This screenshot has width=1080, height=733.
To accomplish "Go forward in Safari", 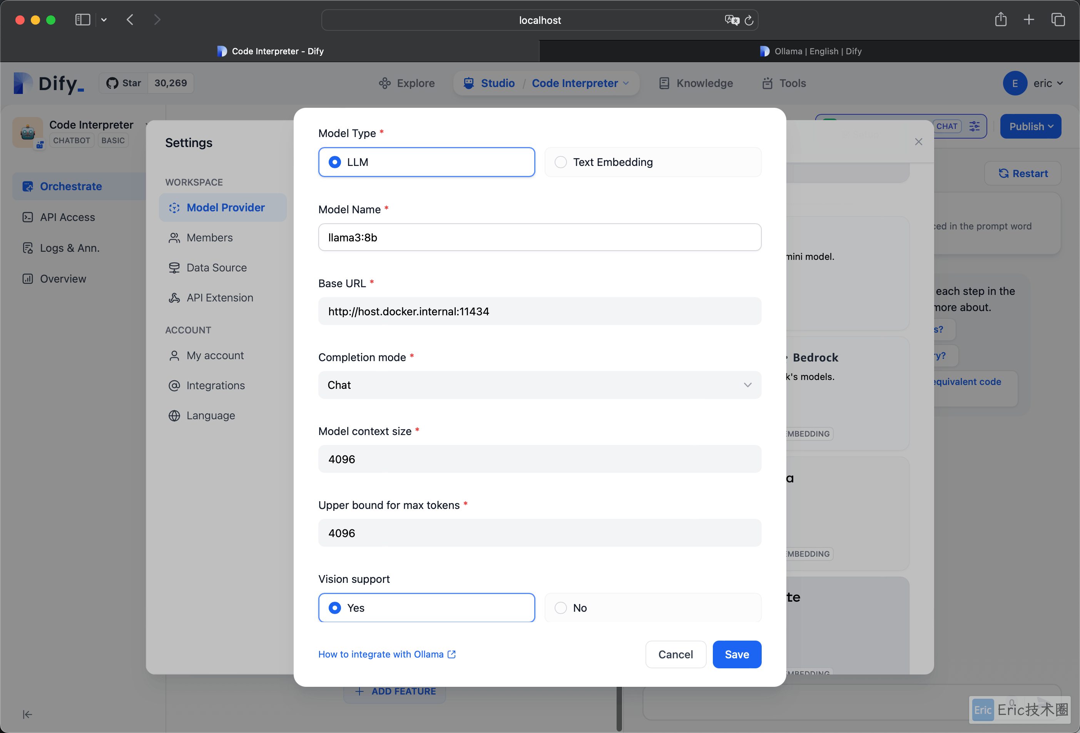I will pyautogui.click(x=157, y=20).
